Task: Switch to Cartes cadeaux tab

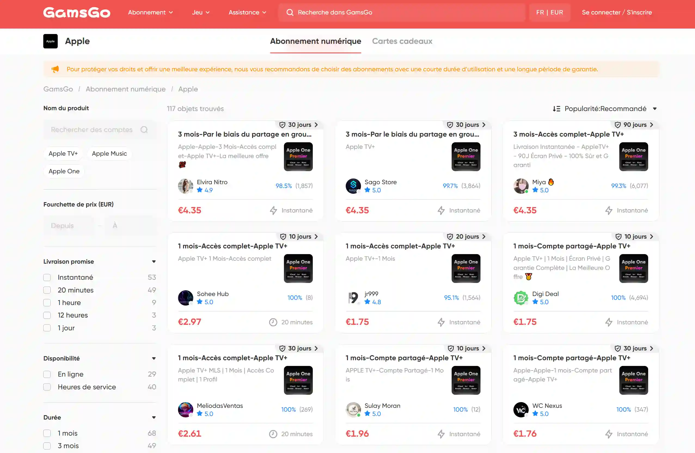Action: coord(402,41)
